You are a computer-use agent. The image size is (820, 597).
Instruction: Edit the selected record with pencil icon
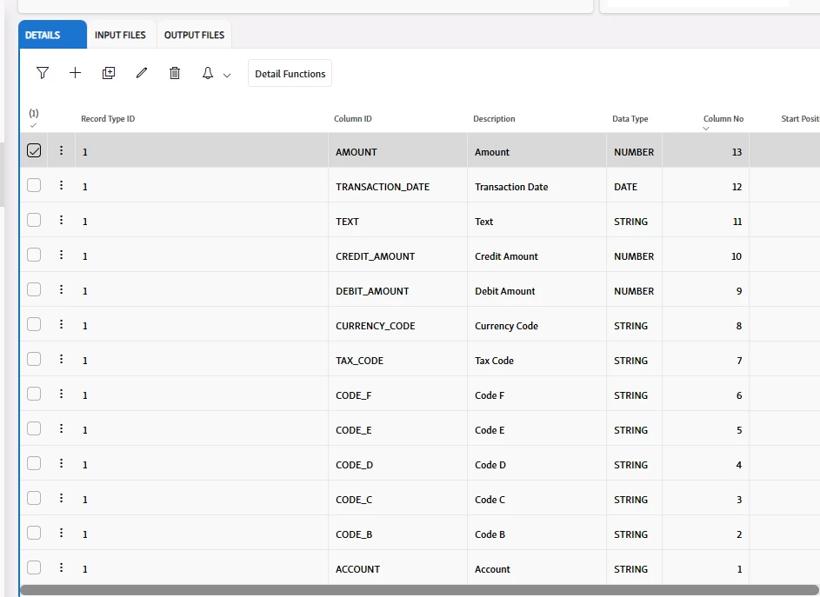coord(142,73)
